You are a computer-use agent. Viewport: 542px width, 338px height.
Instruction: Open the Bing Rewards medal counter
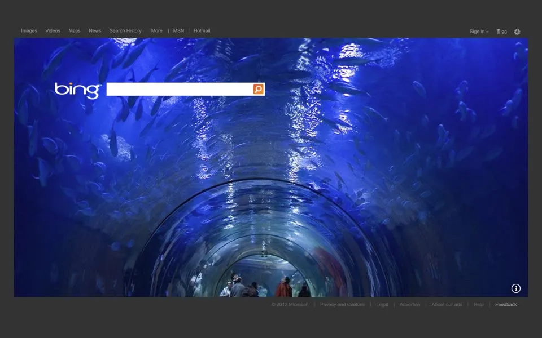point(501,32)
